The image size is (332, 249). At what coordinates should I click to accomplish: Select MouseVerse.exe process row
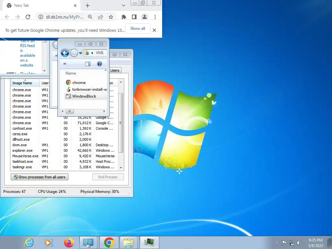64,156
